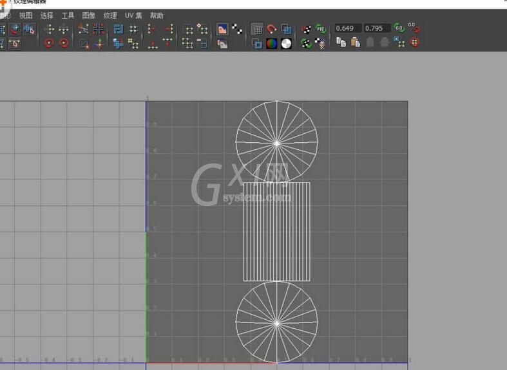Open the 选择 menu
507x370 pixels.
[46, 15]
